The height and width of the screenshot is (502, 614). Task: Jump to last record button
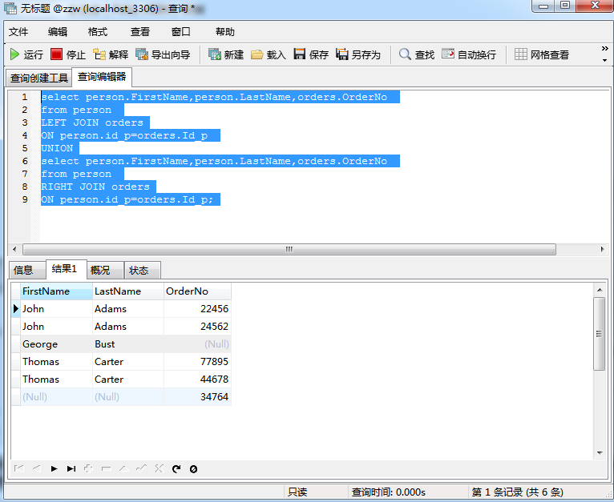71,468
